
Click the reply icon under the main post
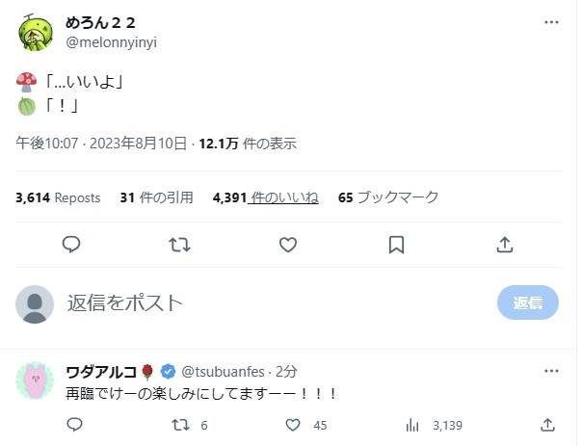point(71,245)
